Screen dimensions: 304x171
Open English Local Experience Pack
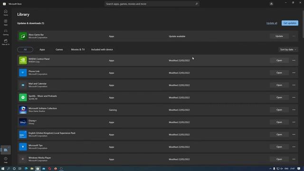tap(279, 134)
